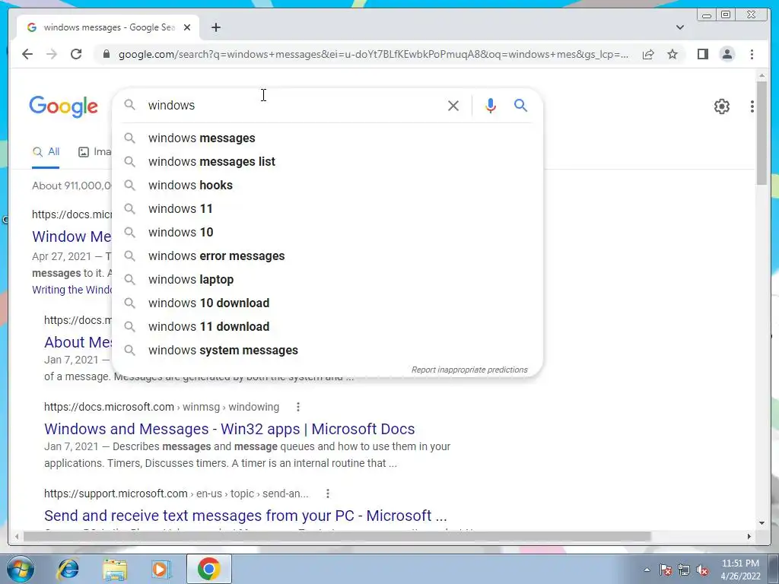Click horizontal scrollbar right arrow
Image resolution: width=779 pixels, height=584 pixels.
point(749,536)
